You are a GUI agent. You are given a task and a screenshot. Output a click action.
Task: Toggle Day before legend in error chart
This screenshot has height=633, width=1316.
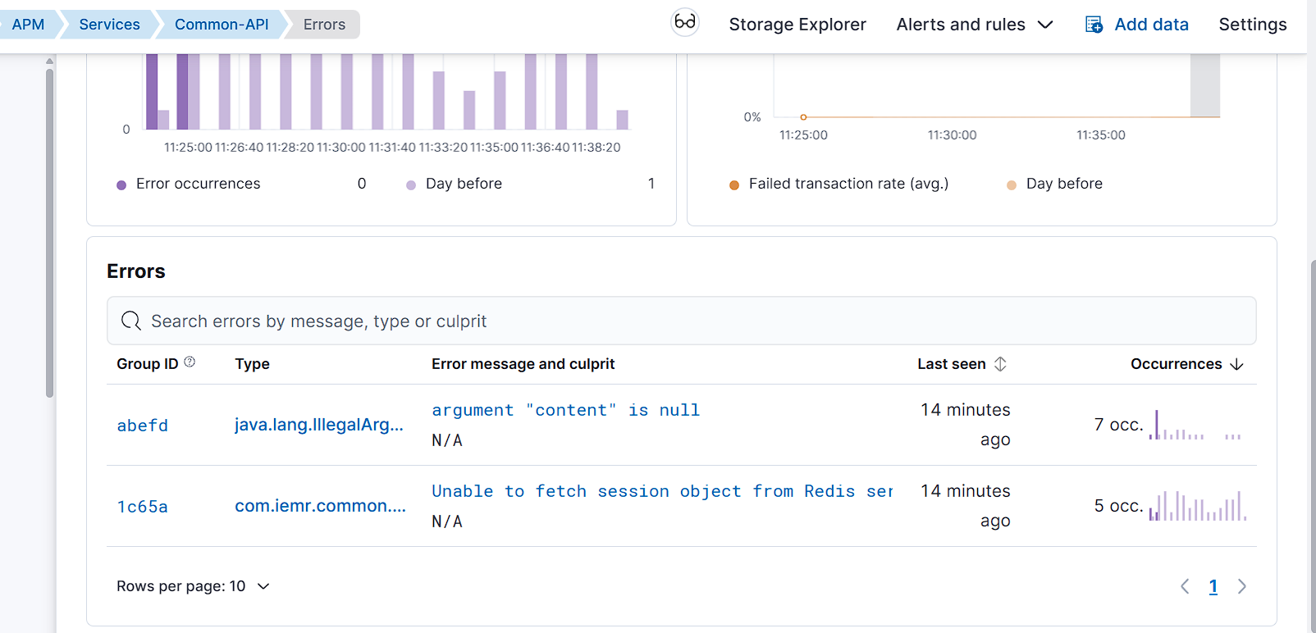click(464, 184)
